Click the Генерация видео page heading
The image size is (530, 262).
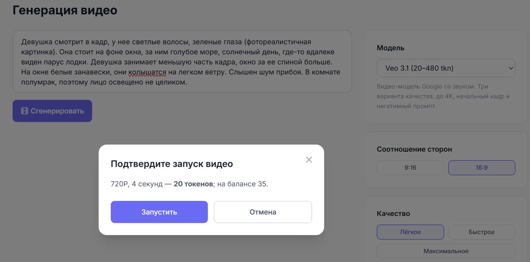pos(65,10)
